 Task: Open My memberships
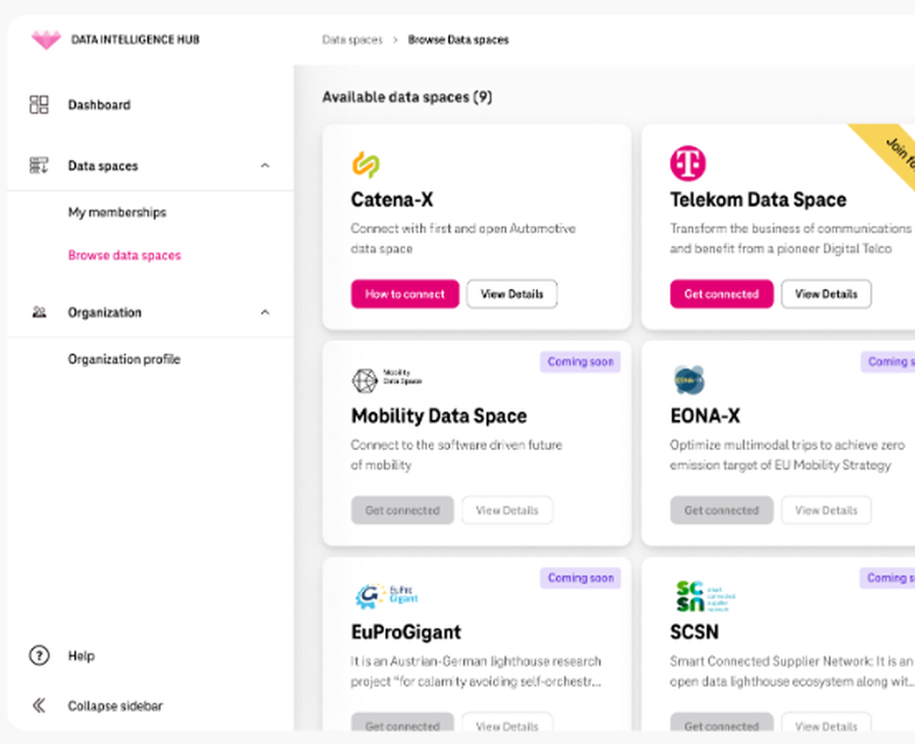tap(117, 211)
